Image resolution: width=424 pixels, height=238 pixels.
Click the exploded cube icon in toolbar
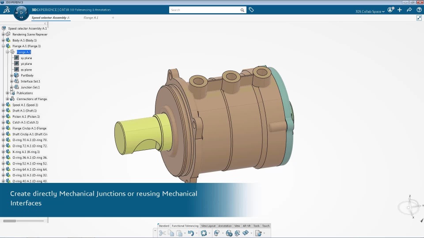click(x=238, y=233)
